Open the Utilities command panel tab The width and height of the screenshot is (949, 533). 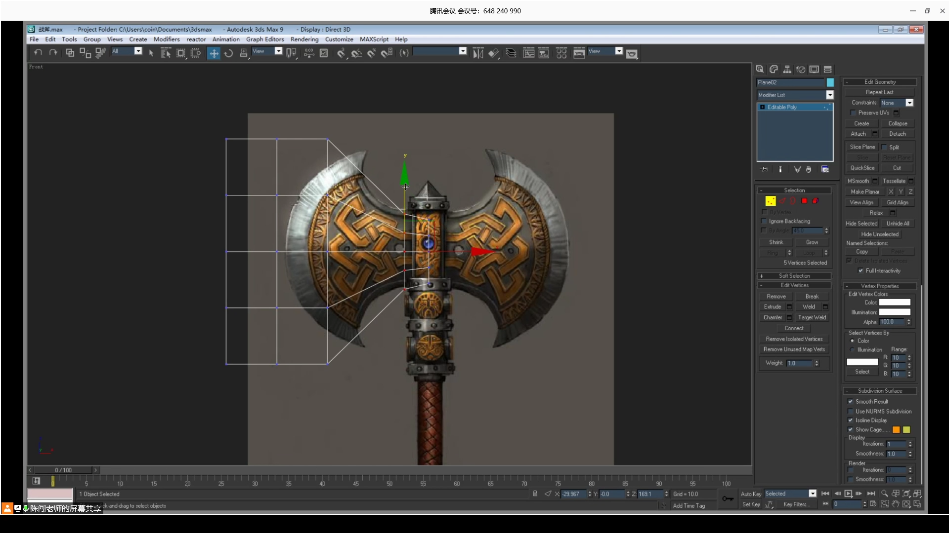[828, 69]
